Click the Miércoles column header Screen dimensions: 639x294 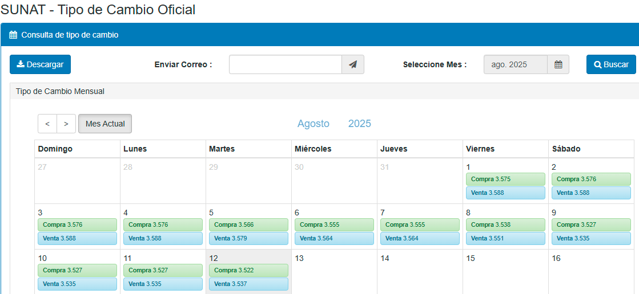(x=334, y=149)
